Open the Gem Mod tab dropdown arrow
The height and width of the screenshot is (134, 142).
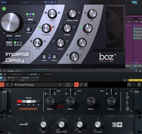pyautogui.click(x=39, y=74)
